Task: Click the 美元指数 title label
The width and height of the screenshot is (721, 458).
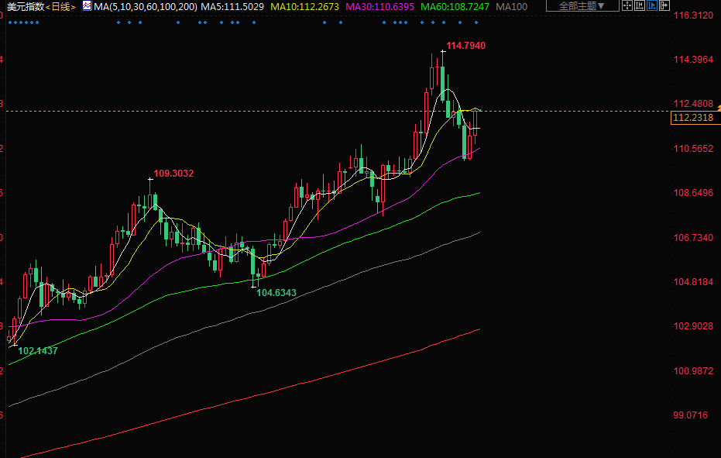Action: (x=25, y=6)
